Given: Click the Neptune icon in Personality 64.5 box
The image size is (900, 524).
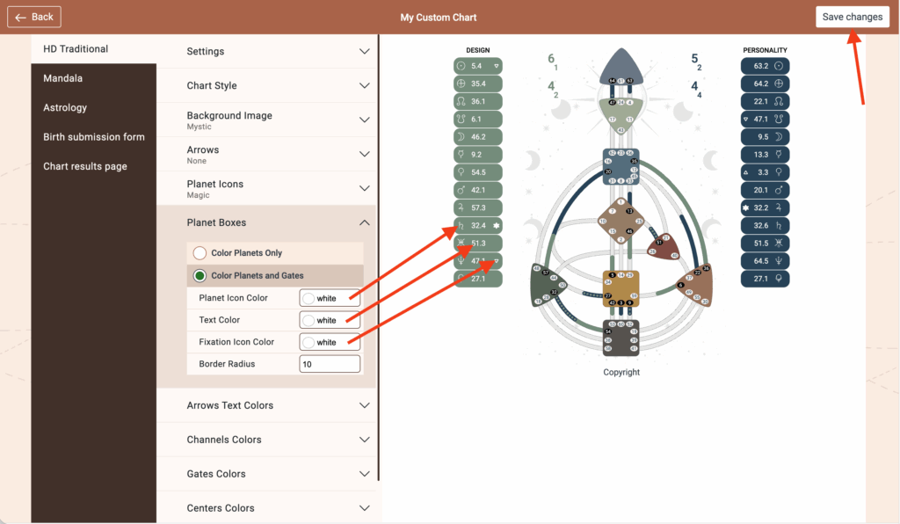Looking at the screenshot, I should tap(777, 260).
